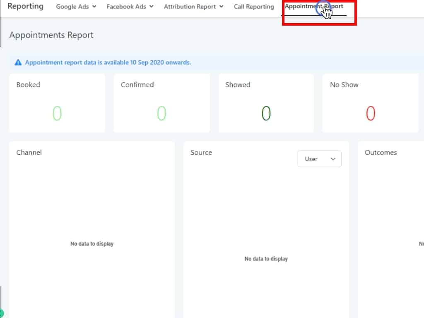Click "No data to display" in Channel panel
Image resolution: width=424 pixels, height=318 pixels.
pos(92,244)
